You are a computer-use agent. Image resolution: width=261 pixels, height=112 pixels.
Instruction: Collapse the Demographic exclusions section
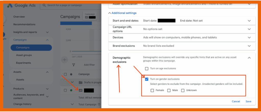click(249, 58)
